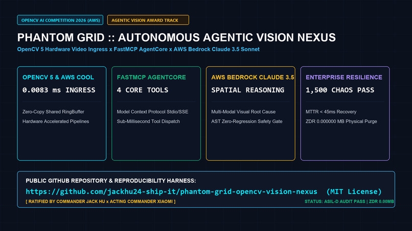Click the 0.0083 ms INGRESS value
The height and width of the screenshot is (231, 412).
click(x=59, y=90)
